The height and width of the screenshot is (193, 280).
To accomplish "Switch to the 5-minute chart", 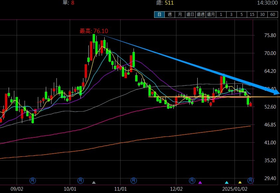I will [x=242, y=14].
